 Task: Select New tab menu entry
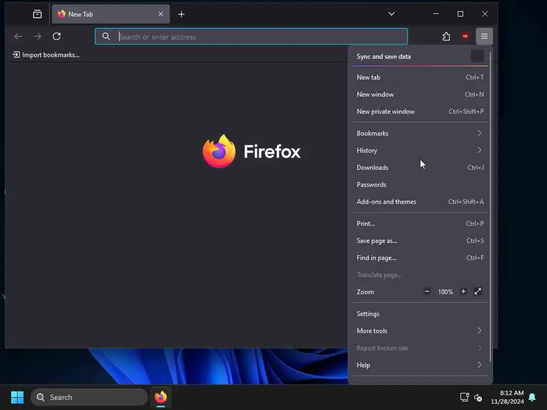[420, 77]
